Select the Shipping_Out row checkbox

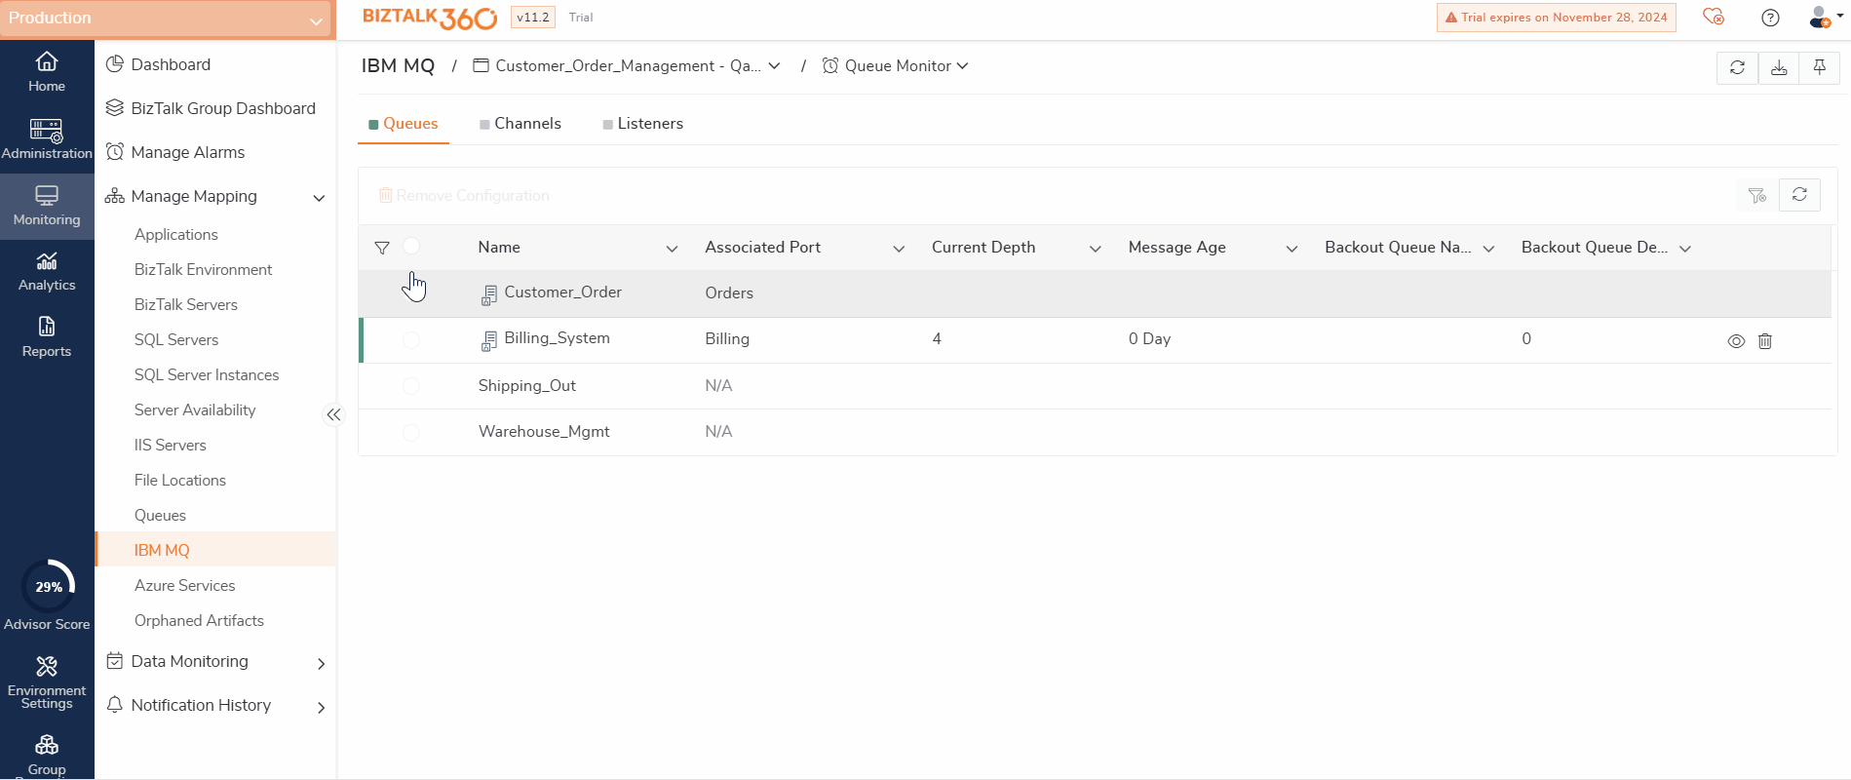(x=411, y=386)
